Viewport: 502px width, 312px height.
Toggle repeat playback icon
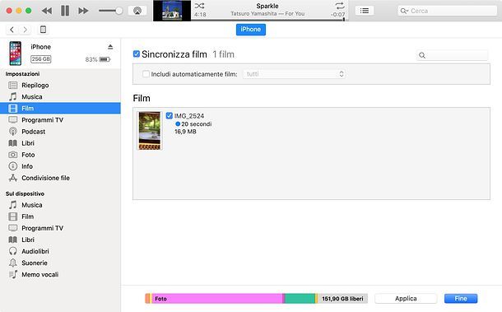click(x=339, y=6)
